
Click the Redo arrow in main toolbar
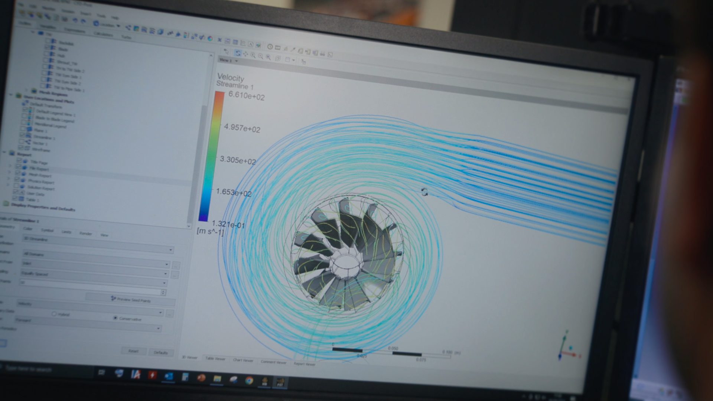tap(83, 21)
